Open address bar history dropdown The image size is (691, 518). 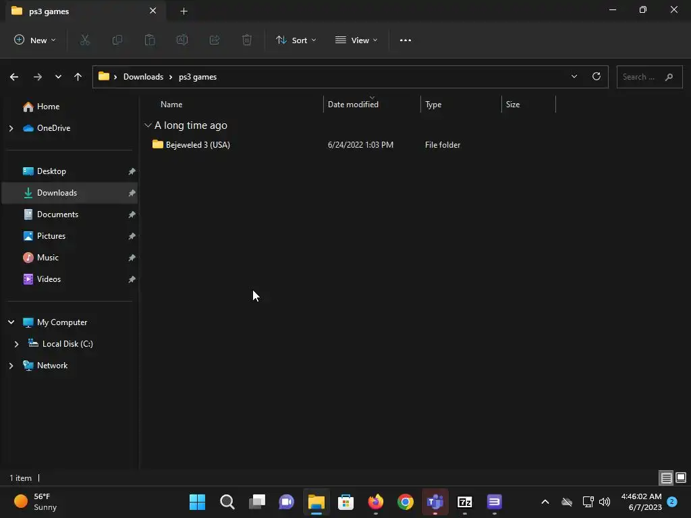point(574,77)
